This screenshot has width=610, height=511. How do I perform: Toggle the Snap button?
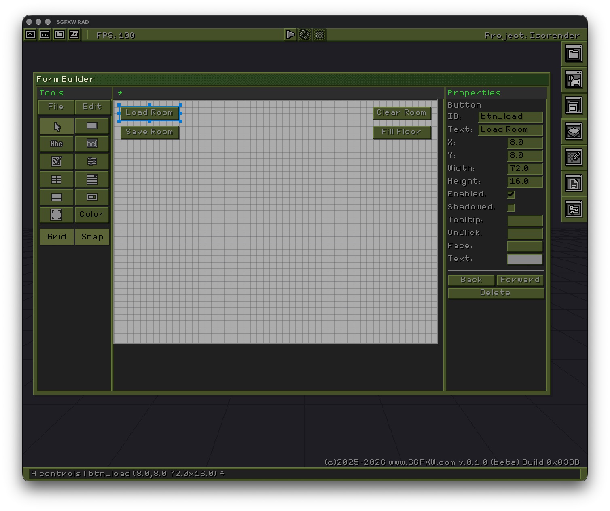coord(92,237)
